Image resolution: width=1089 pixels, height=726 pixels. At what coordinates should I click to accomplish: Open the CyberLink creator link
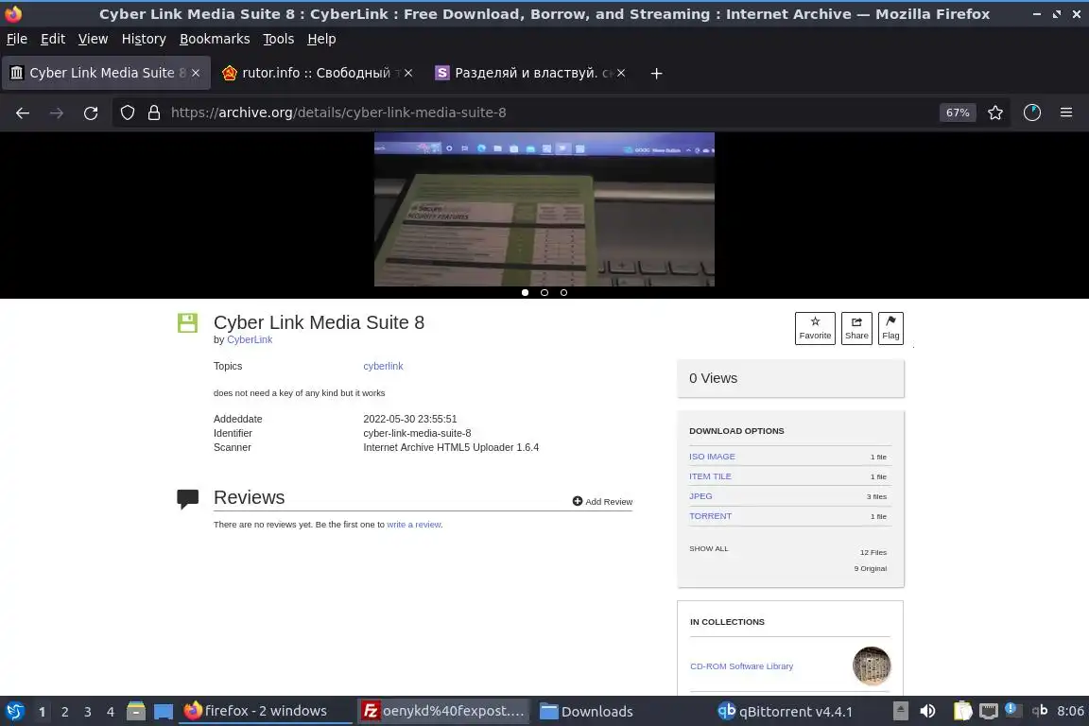[250, 339]
